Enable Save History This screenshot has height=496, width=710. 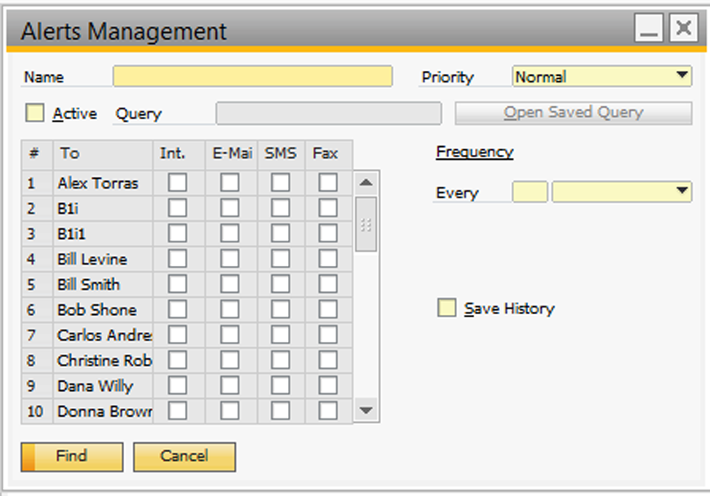click(x=446, y=308)
